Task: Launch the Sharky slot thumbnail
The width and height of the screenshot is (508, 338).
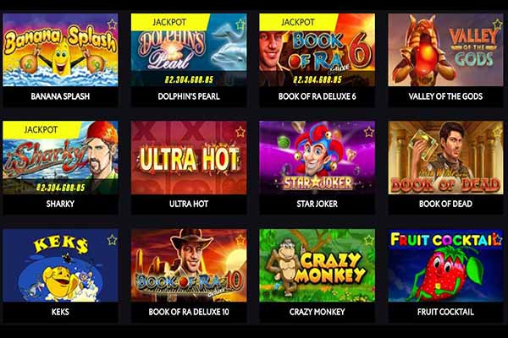Action: pyautogui.click(x=60, y=157)
